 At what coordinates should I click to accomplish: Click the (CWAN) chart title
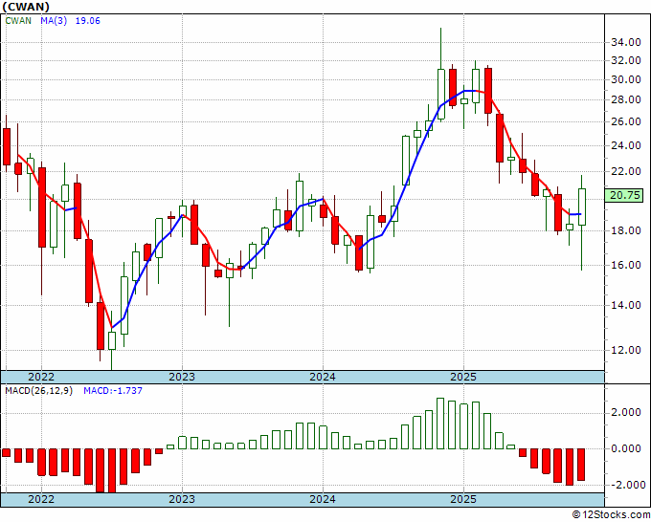(x=26, y=7)
